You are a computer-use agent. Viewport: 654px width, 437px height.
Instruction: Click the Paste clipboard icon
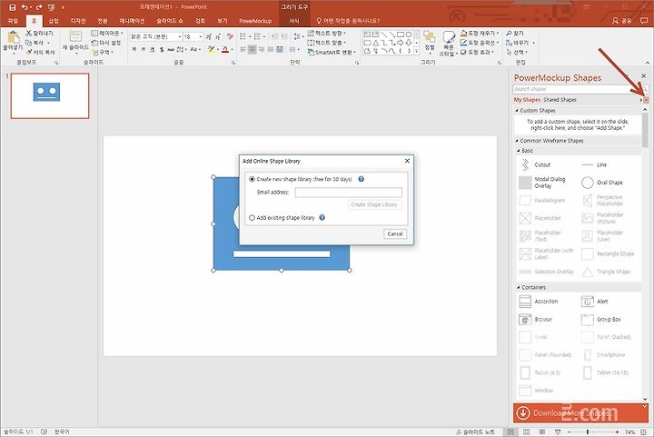[x=13, y=38]
